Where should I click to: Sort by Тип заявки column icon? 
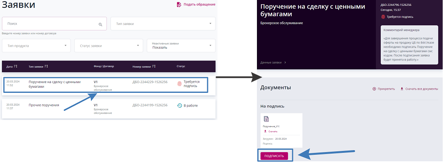click(46, 66)
